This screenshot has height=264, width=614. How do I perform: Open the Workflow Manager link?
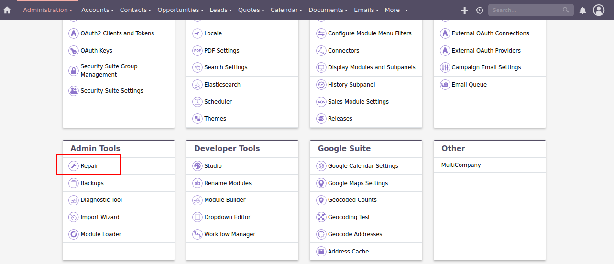(230, 234)
